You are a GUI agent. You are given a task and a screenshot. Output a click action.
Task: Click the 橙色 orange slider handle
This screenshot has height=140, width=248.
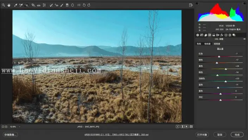[217, 63]
